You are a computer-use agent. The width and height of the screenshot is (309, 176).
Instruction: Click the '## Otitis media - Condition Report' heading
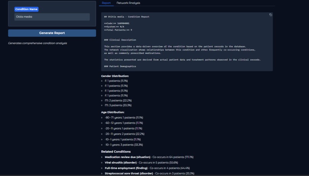click(127, 17)
